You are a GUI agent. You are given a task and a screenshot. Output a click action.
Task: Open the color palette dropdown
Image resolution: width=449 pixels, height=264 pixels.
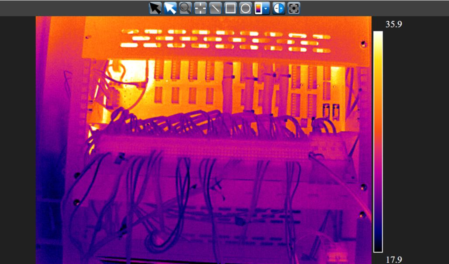coord(262,8)
